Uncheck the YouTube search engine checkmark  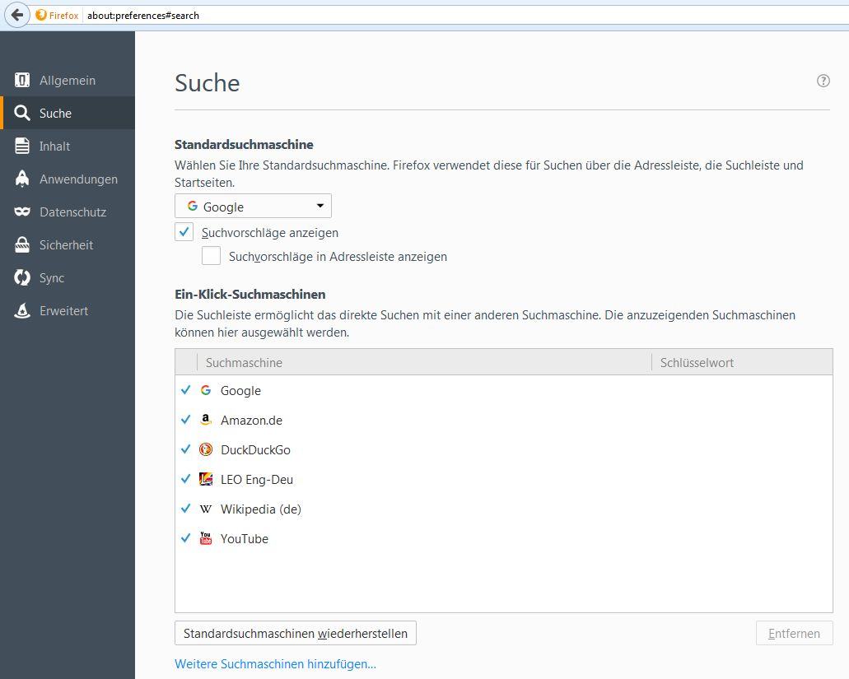pos(186,537)
